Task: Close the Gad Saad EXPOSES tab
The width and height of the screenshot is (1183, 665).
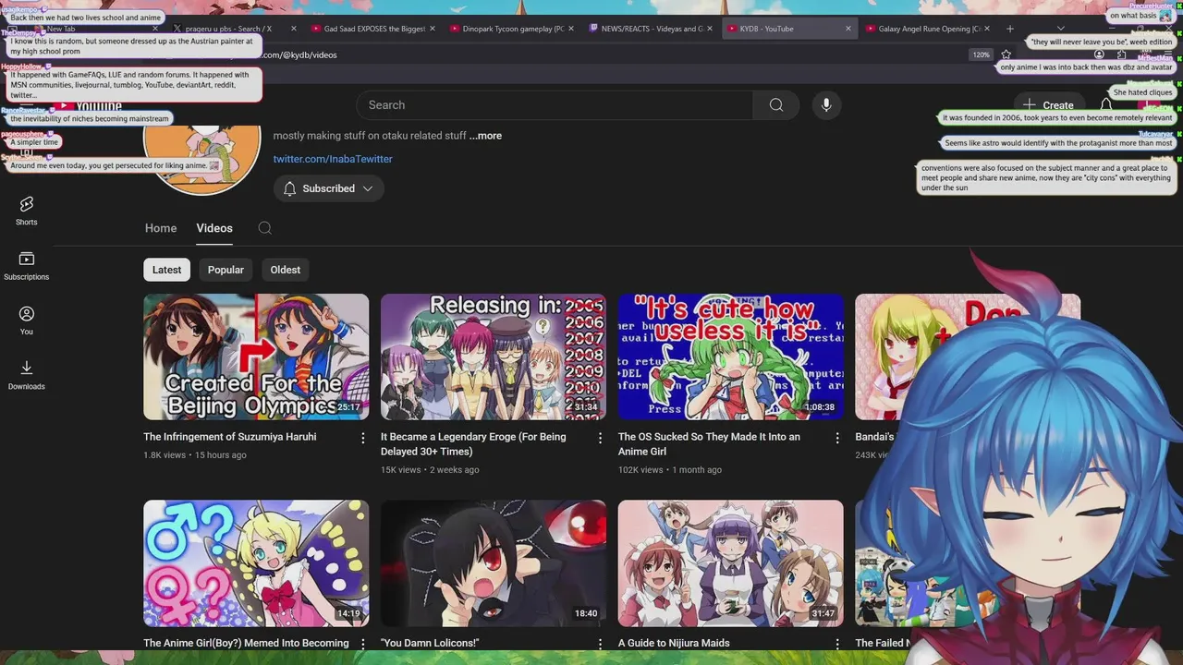Action: (x=432, y=29)
